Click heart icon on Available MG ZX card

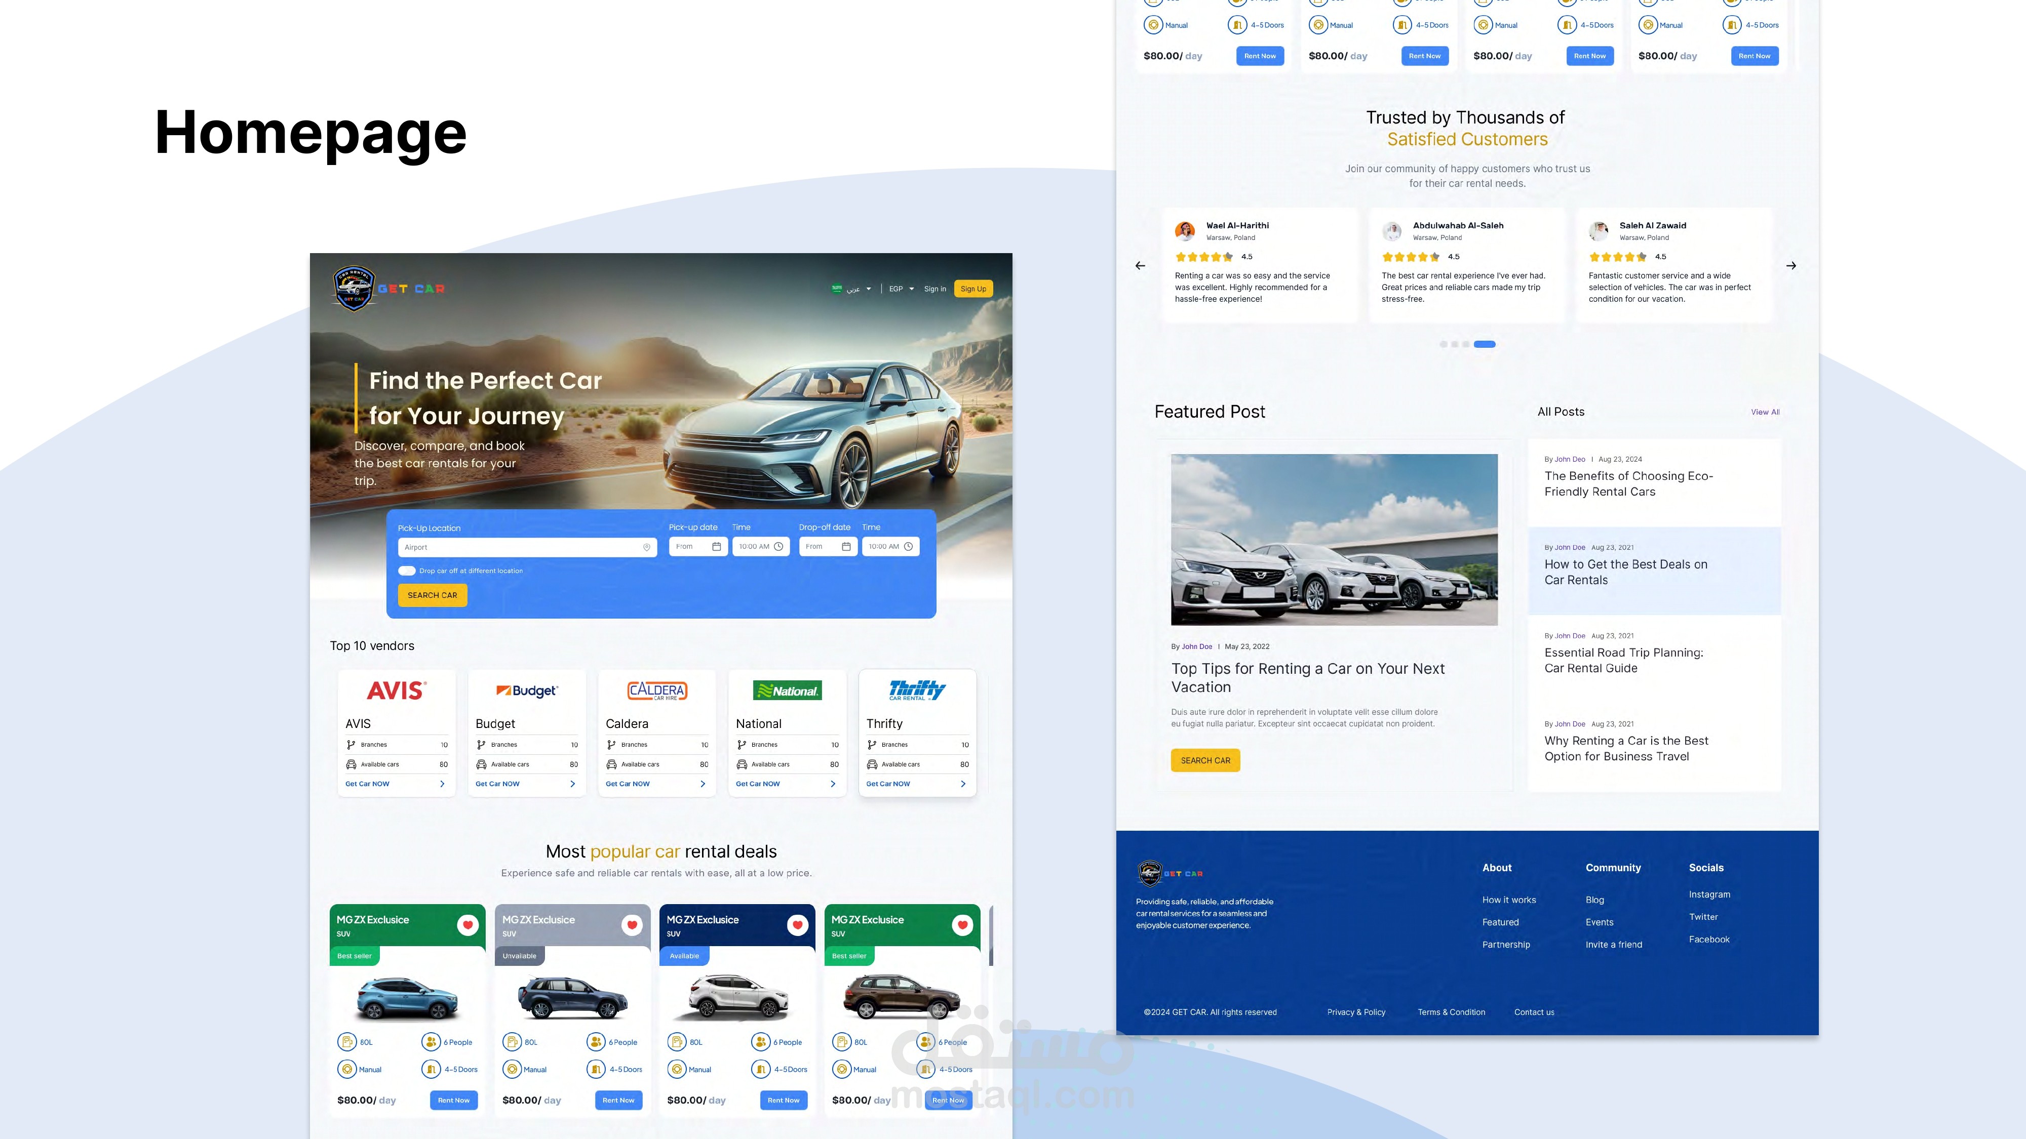[x=798, y=925]
